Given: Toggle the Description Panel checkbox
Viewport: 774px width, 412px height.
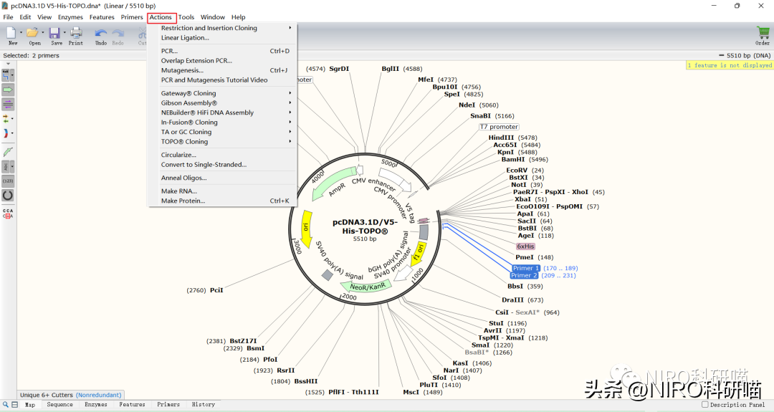Looking at the screenshot, I should pyautogui.click(x=706, y=405).
